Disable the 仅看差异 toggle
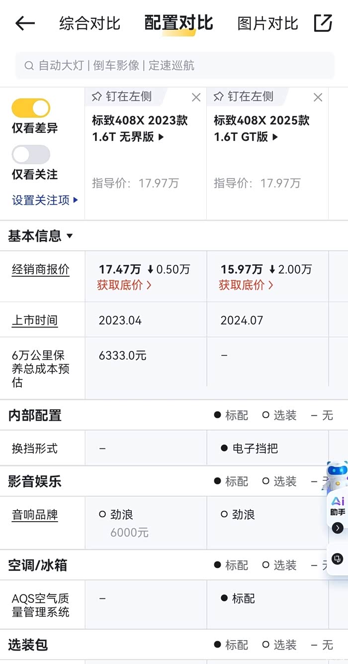Image resolution: width=348 pixels, height=664 pixels. tap(31, 108)
